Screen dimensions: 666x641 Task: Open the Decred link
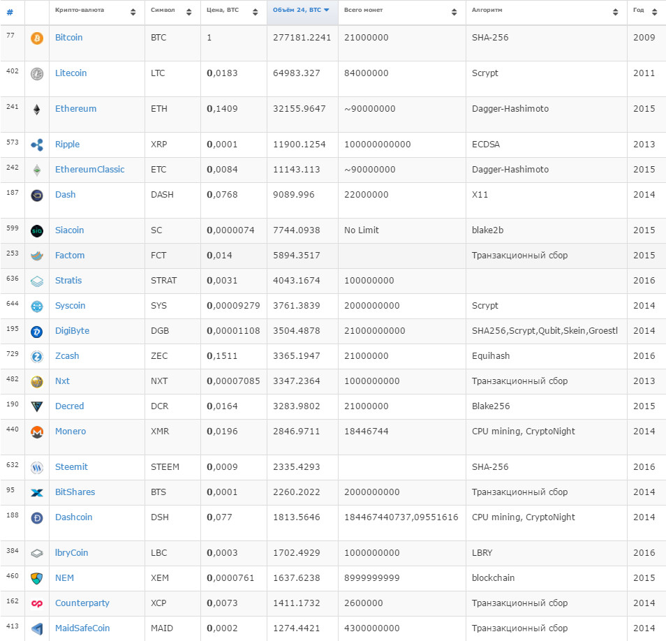tap(70, 406)
